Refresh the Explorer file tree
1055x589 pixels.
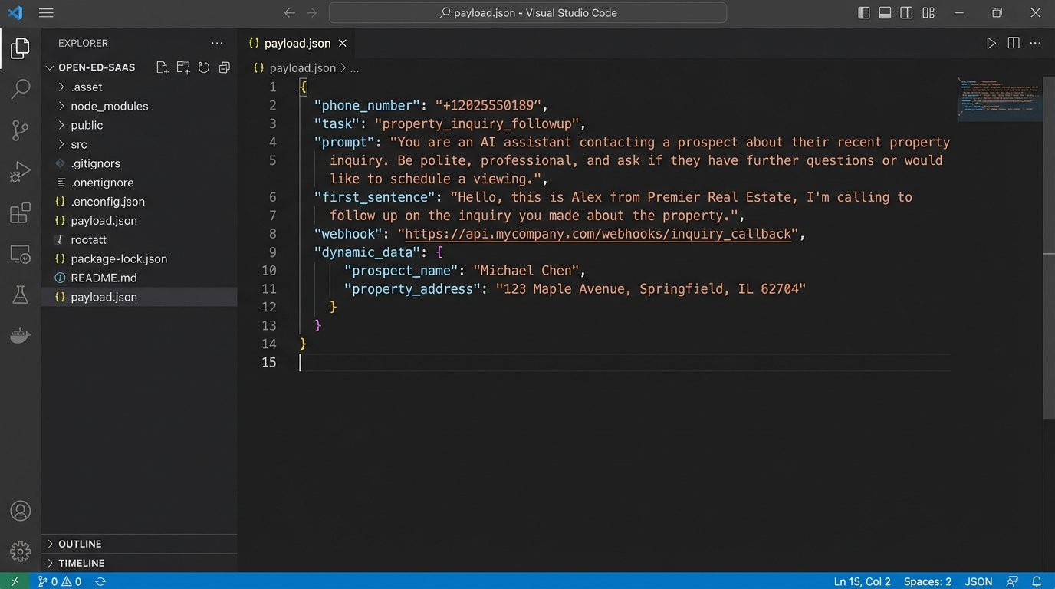[x=204, y=67]
